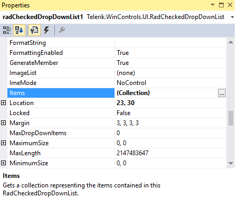Click the MinimumSize value 0, 0
Viewport: 239px width, 198px height.
121,163
